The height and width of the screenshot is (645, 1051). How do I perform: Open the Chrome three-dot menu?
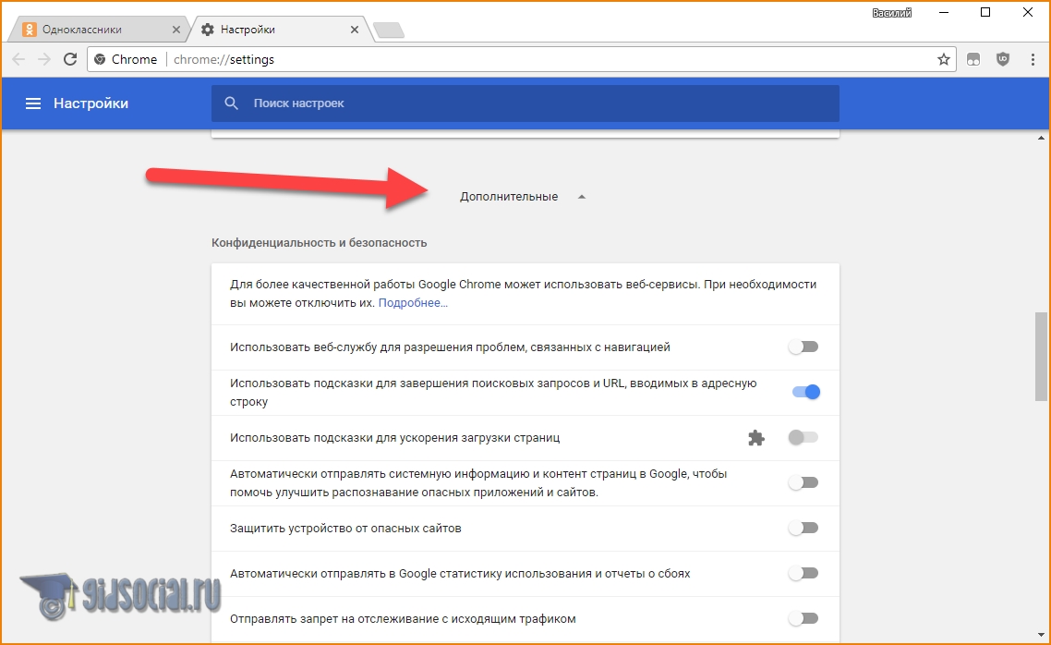[x=1033, y=59]
